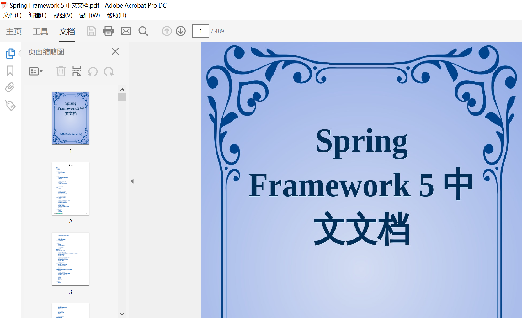The image size is (522, 318).
Task: Click the 页面缩略图 panel title
Action: (x=46, y=52)
